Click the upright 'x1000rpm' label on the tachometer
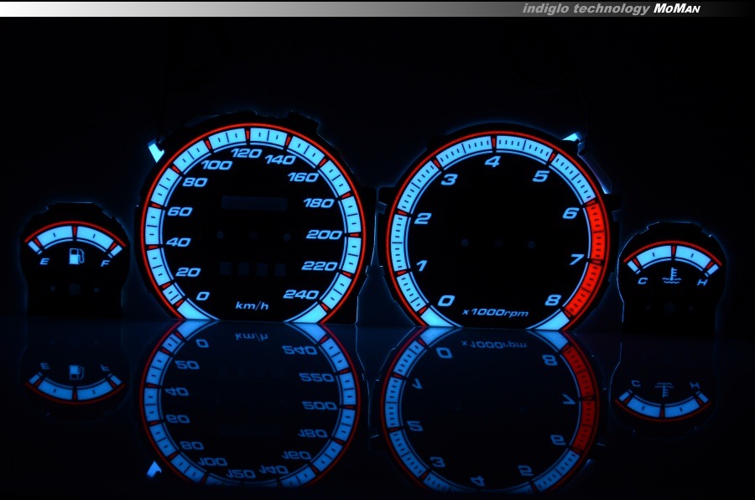Viewport: 755px width, 500px height. (496, 313)
